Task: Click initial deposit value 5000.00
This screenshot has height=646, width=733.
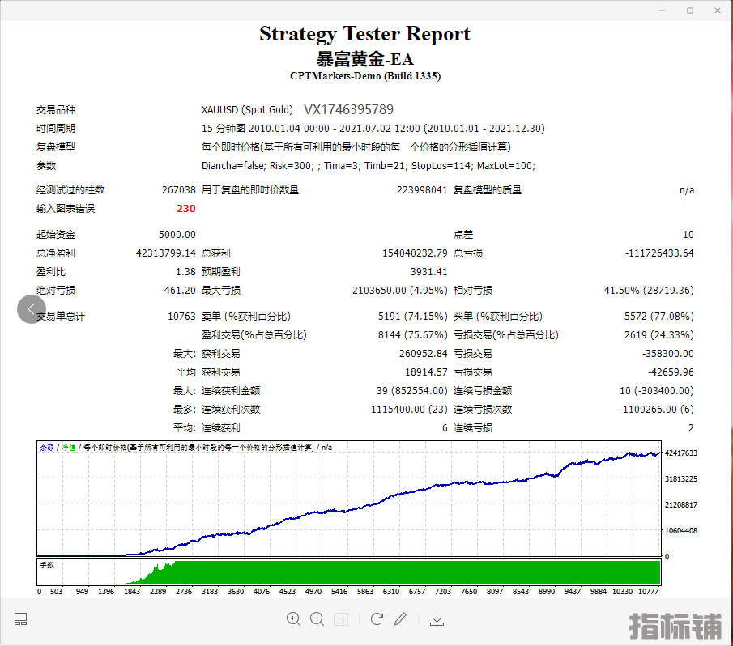Action: [x=177, y=235]
